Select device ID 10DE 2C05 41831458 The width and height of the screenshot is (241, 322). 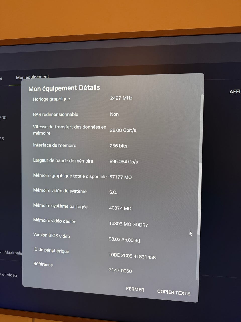pos(132,256)
